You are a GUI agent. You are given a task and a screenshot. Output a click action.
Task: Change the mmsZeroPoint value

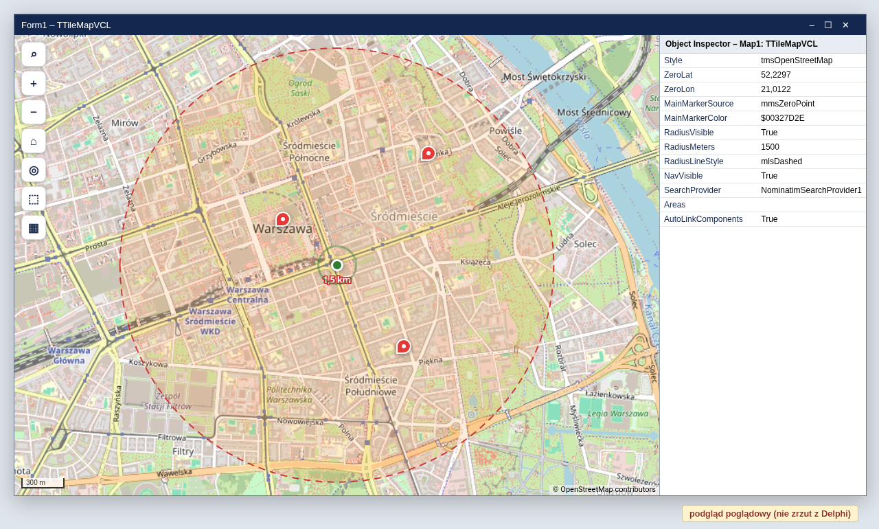[x=788, y=104]
